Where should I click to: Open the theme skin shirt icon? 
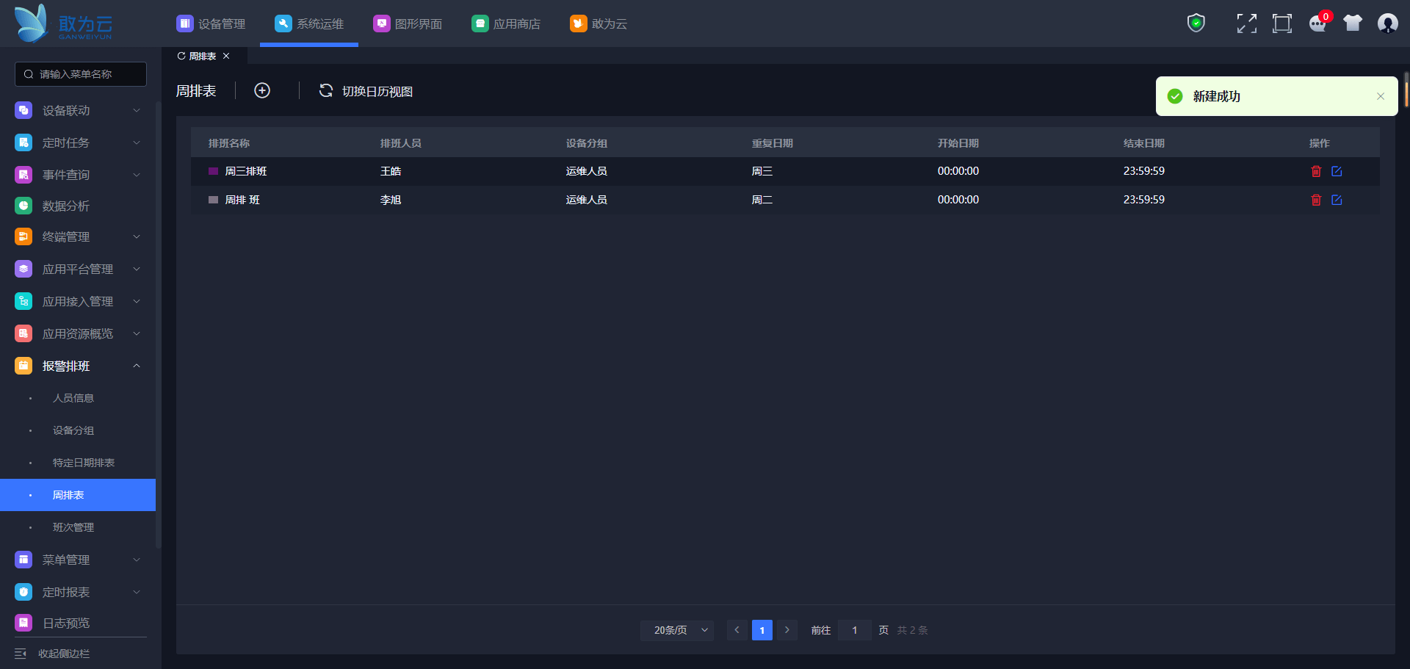(x=1353, y=23)
